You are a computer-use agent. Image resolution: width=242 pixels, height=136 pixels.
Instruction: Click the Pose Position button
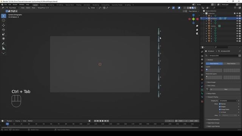tap(214, 63)
